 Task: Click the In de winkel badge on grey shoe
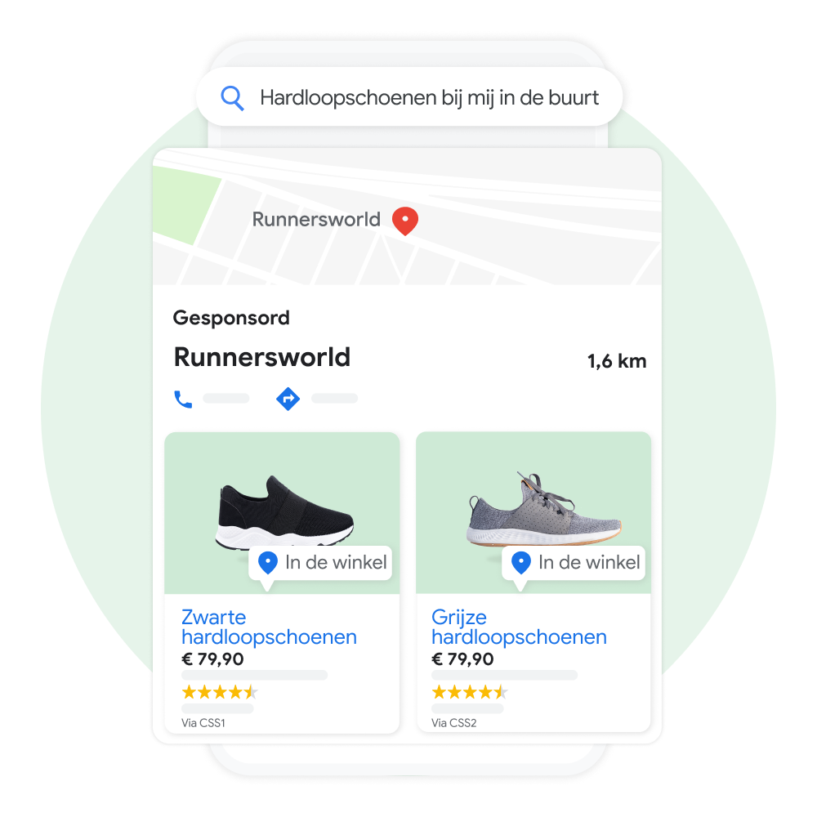coord(574,563)
